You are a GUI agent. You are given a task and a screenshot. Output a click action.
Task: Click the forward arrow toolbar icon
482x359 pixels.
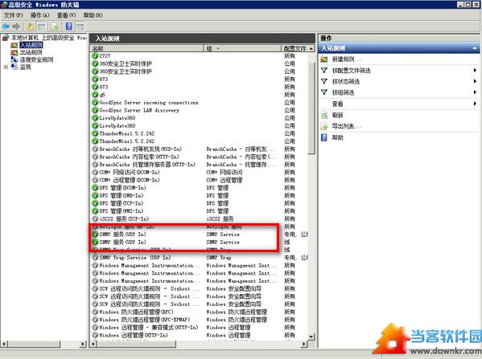16,27
